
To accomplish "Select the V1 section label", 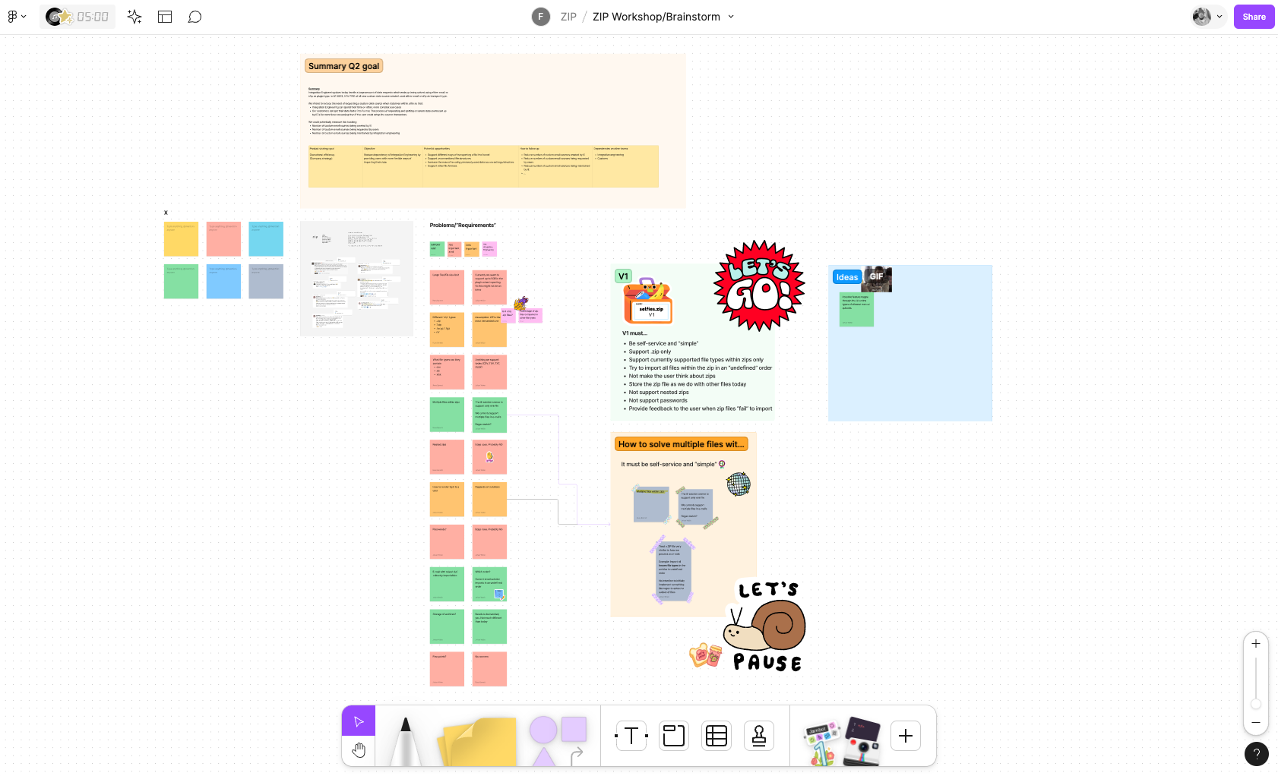I will 623,276.
